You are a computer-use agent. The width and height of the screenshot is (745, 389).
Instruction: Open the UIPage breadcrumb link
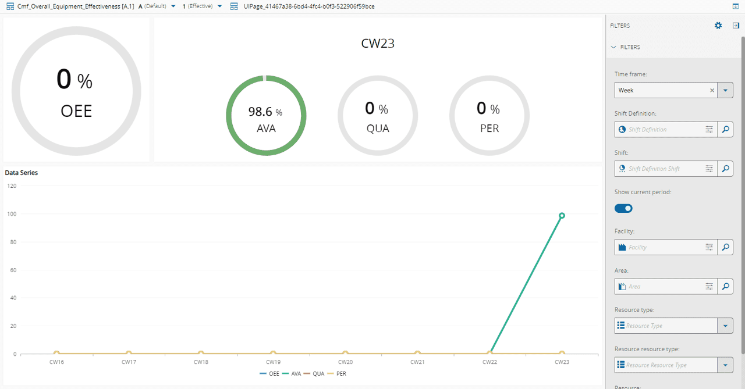click(308, 6)
